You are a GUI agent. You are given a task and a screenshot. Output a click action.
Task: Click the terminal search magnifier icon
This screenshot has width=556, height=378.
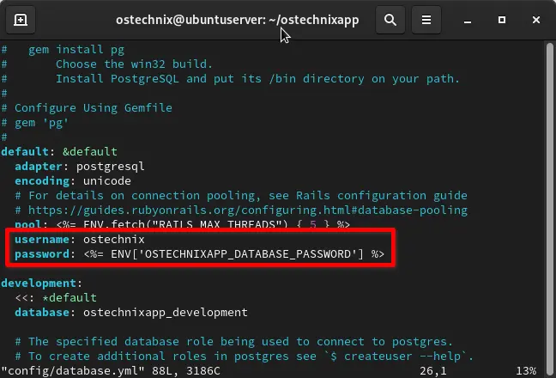(390, 19)
